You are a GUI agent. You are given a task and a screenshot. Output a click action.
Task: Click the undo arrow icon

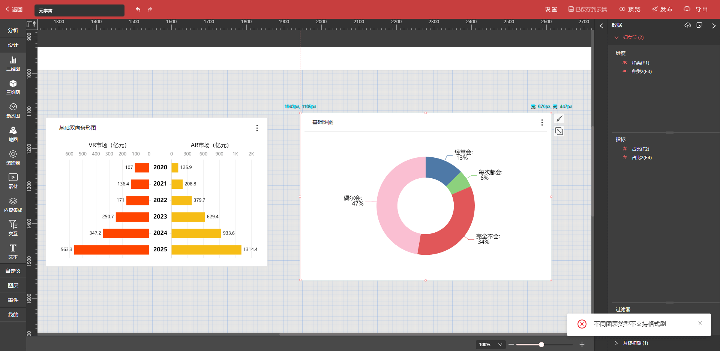[138, 9]
